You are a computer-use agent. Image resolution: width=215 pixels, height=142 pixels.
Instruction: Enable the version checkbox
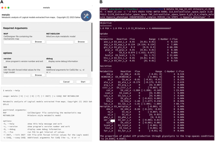(4, 61)
